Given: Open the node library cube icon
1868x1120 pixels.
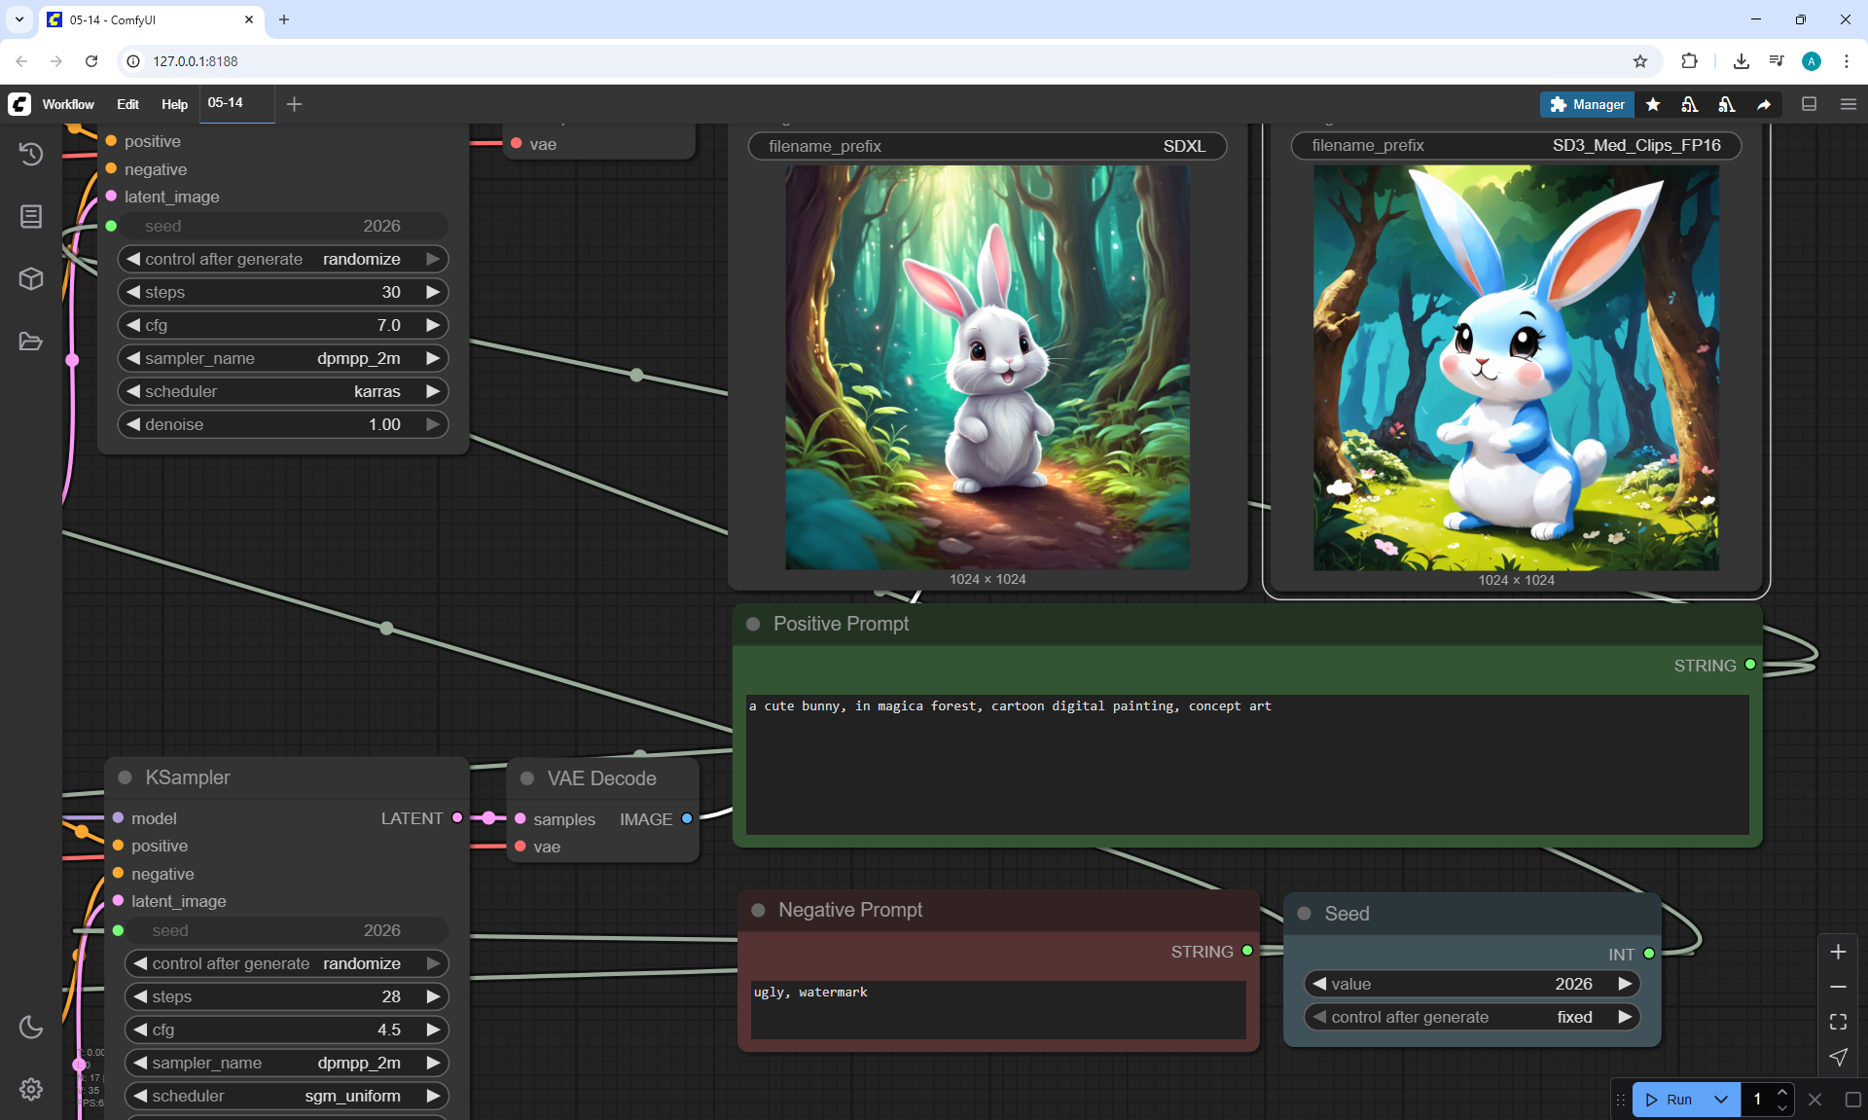Looking at the screenshot, I should [31, 279].
